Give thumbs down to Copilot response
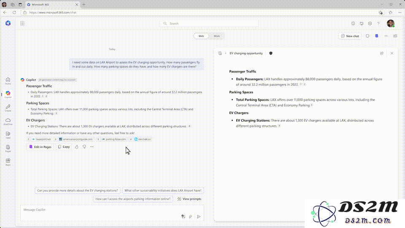405x228 pixels. 84,147
